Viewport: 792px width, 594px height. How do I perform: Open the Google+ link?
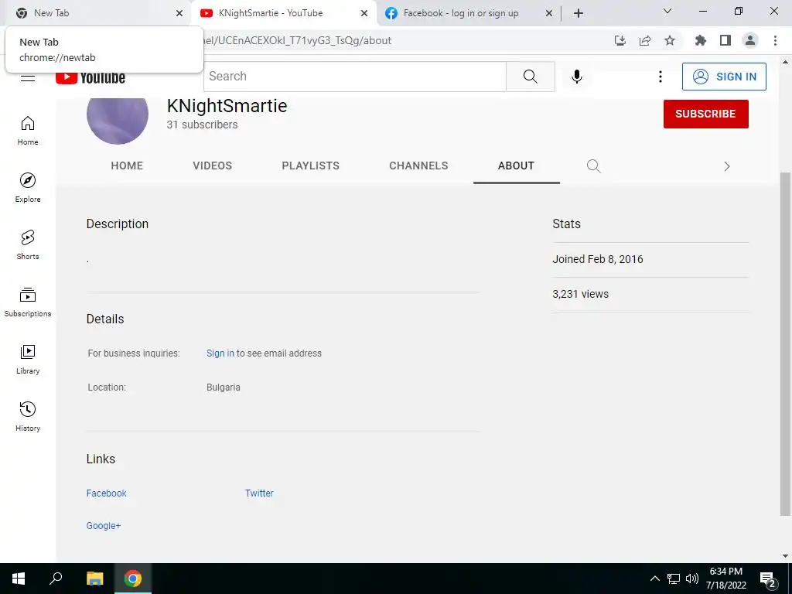coord(104,526)
